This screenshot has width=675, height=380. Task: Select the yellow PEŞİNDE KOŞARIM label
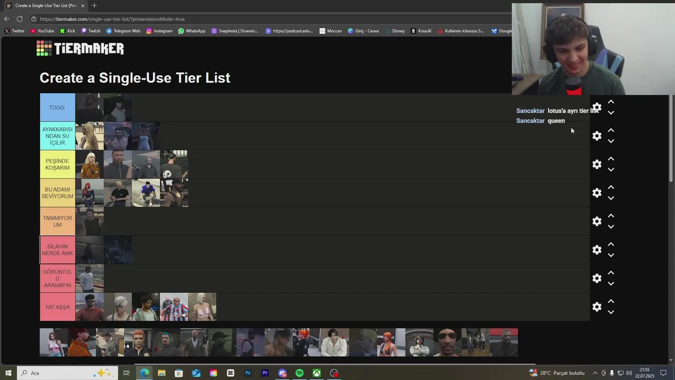click(57, 164)
